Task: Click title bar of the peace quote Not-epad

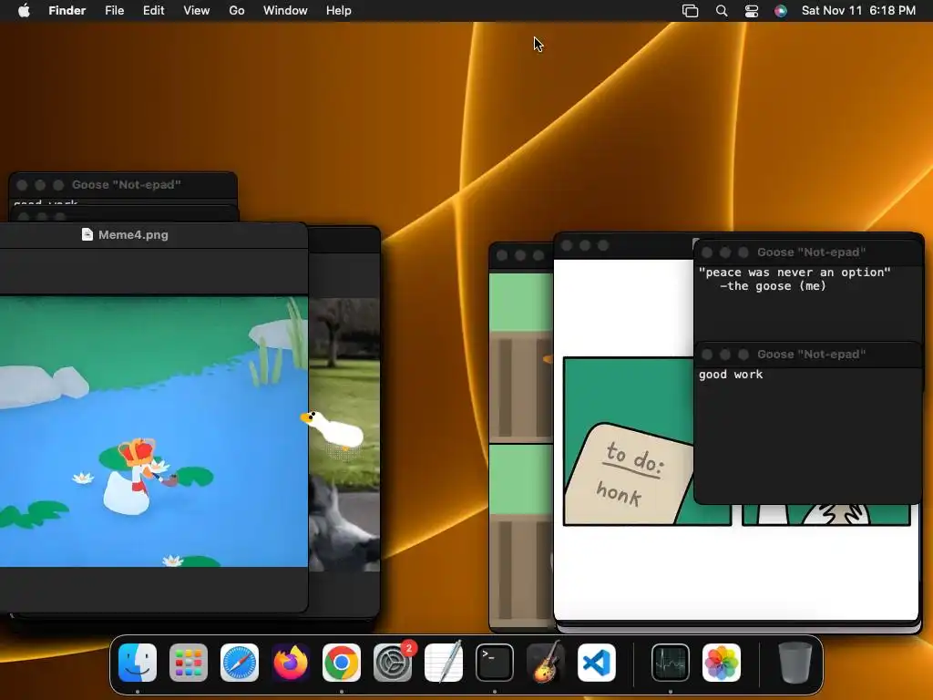Action: (x=808, y=252)
